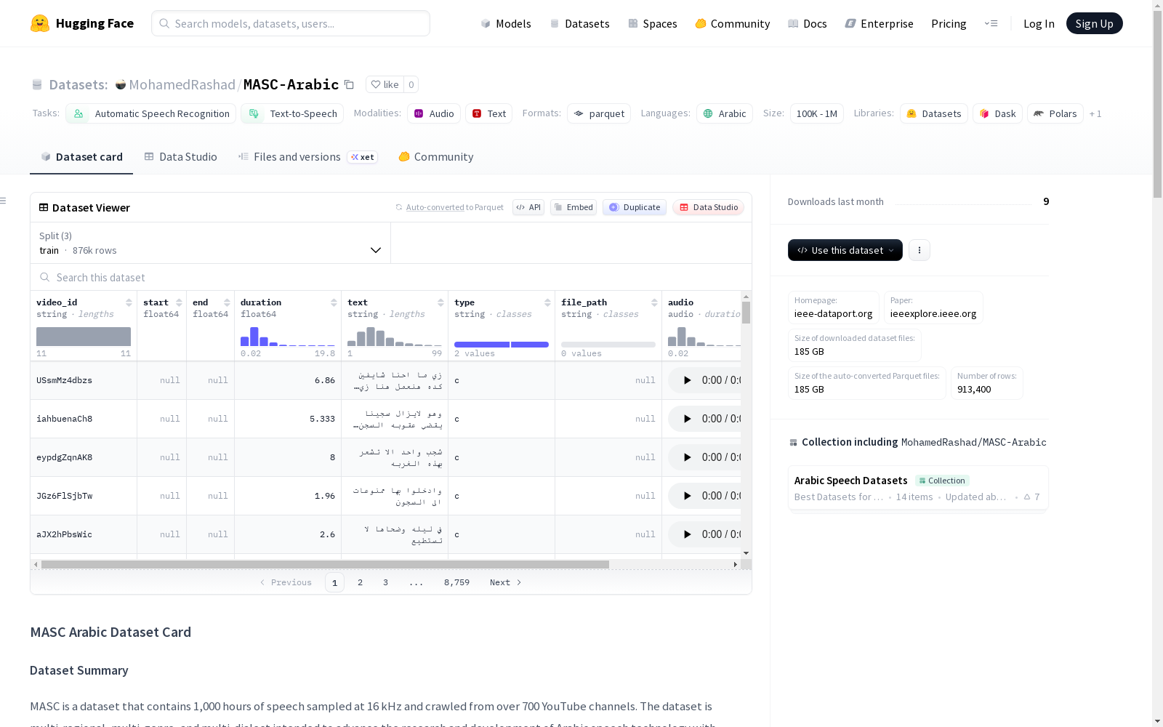
Task: Go to the Pricing page
Action: click(x=949, y=23)
